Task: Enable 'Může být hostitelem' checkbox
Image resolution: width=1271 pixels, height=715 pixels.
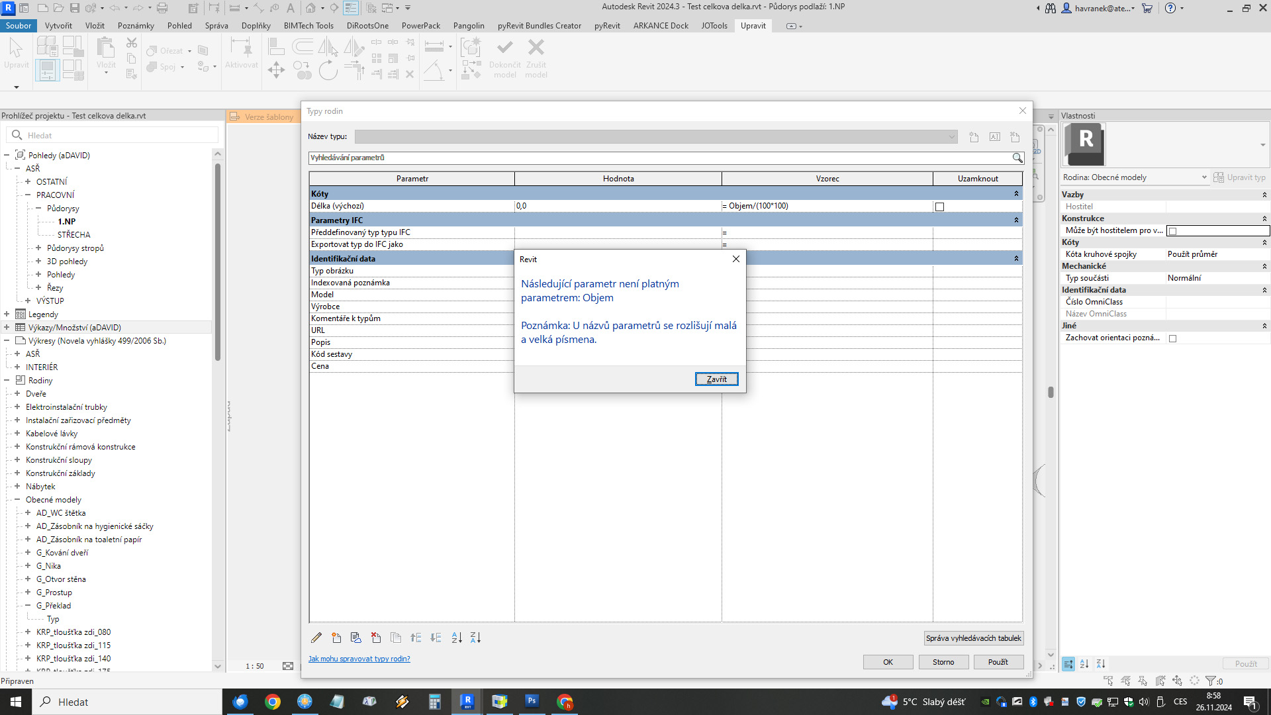Action: click(1172, 231)
